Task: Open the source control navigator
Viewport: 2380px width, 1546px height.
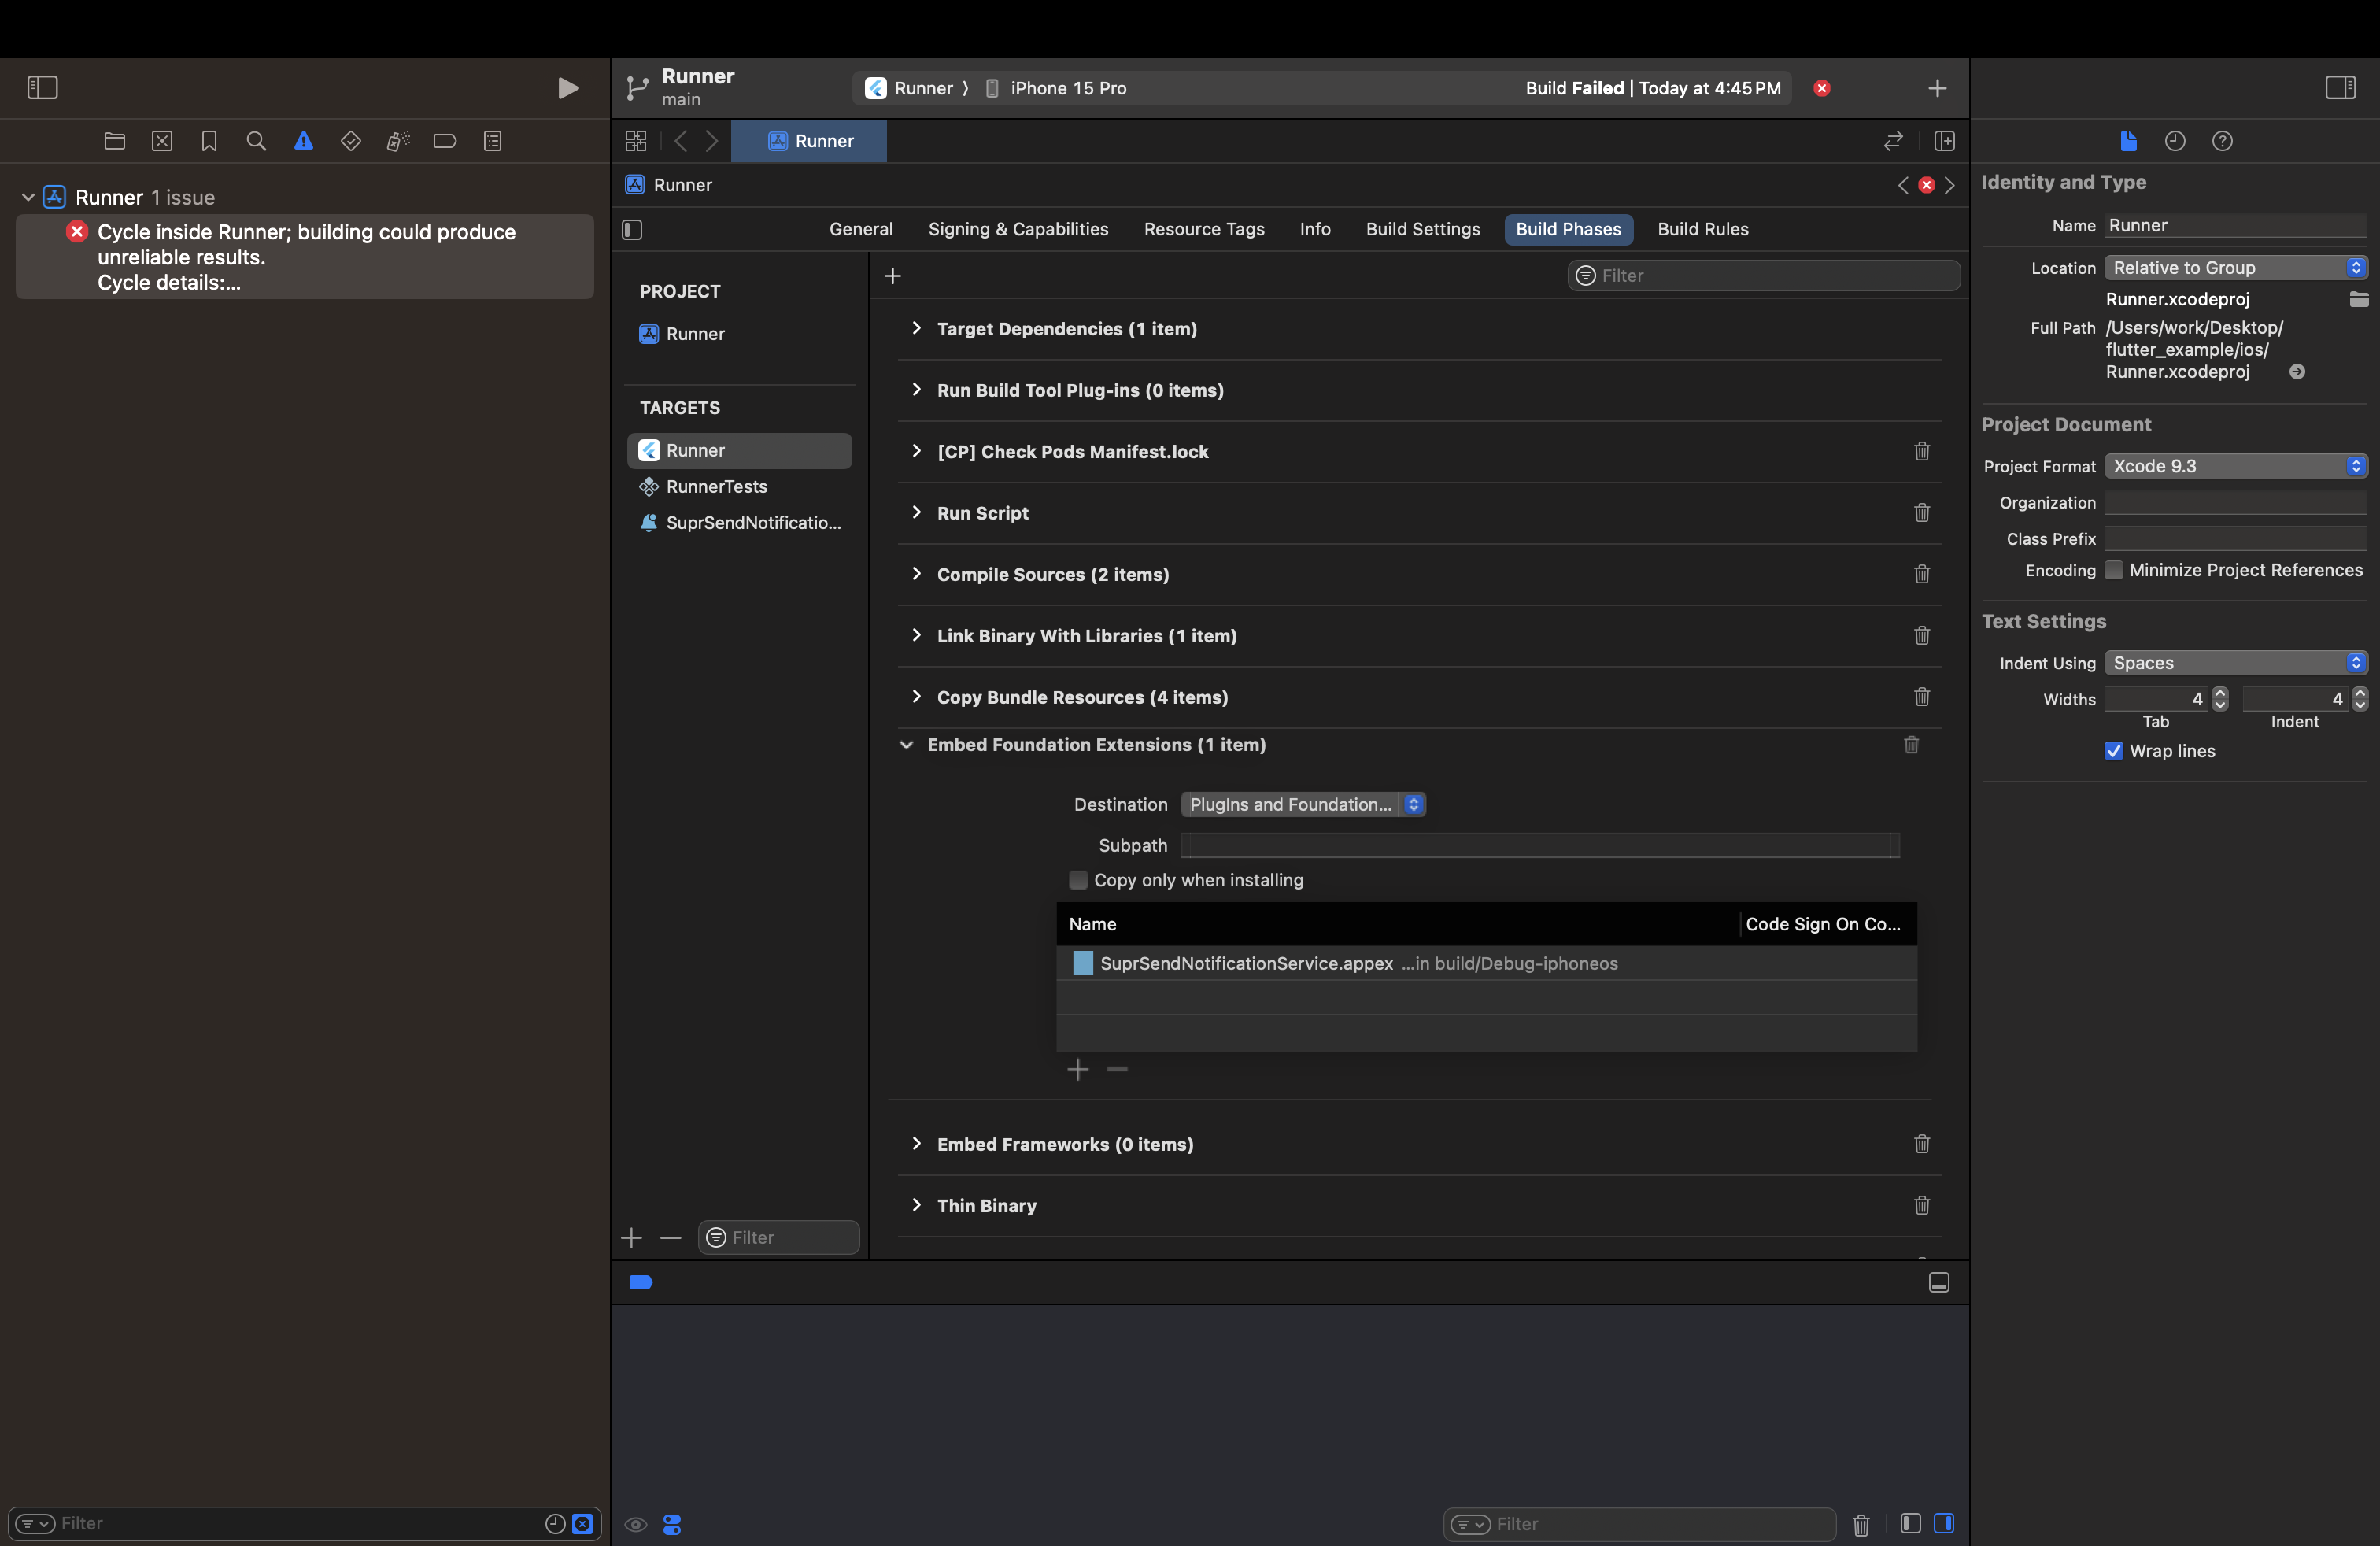Action: [162, 141]
